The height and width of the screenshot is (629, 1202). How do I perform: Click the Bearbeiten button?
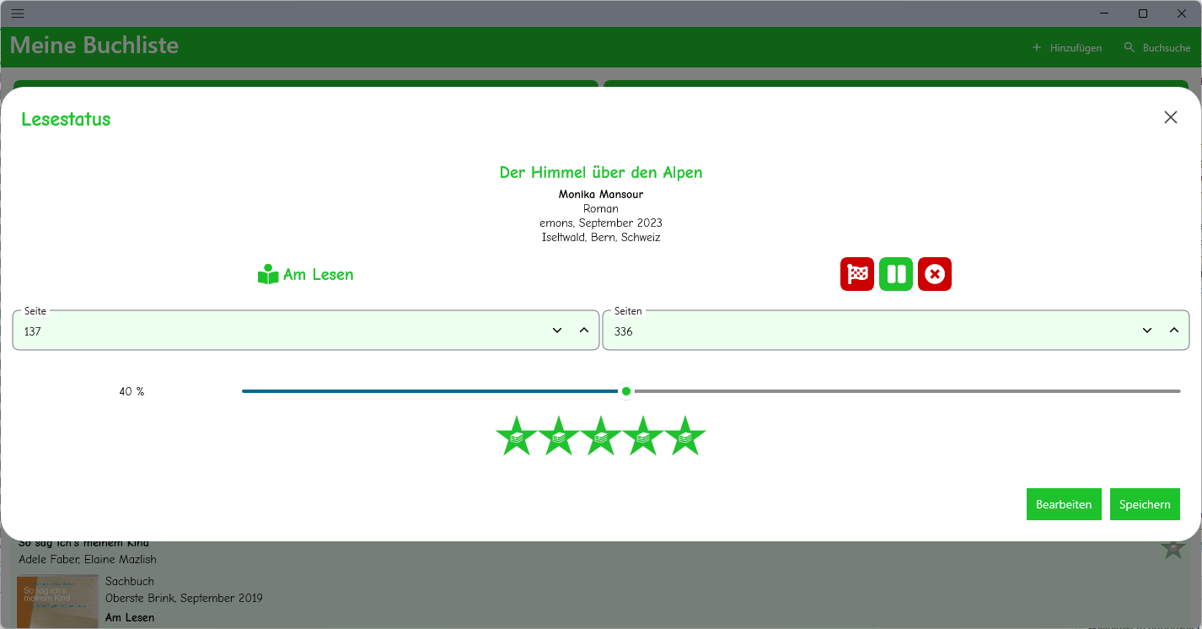pos(1064,504)
